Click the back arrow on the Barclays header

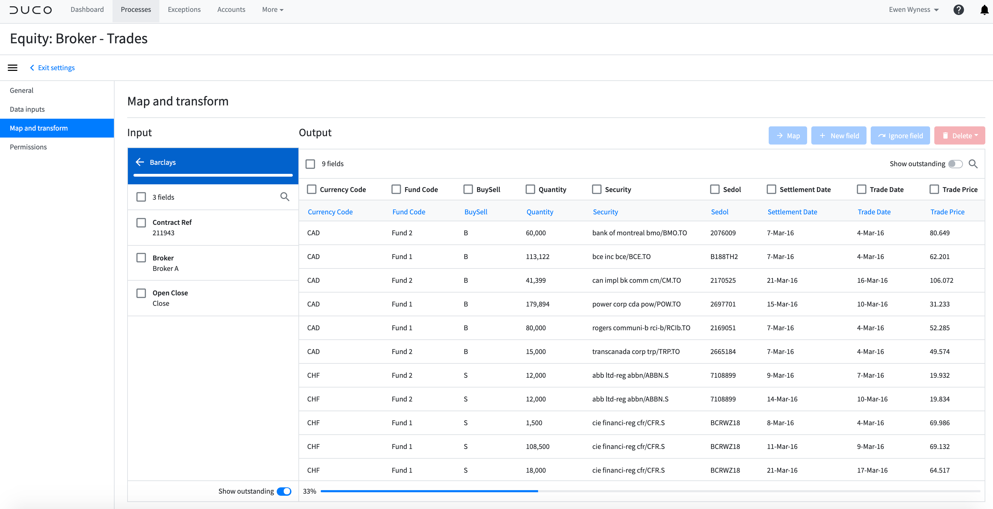tap(140, 162)
